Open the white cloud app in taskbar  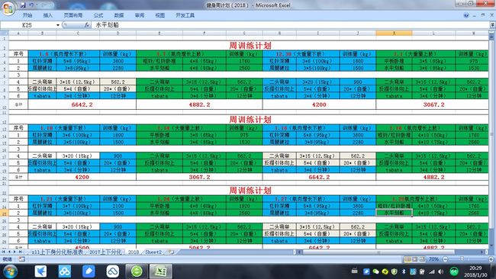pos(113,271)
